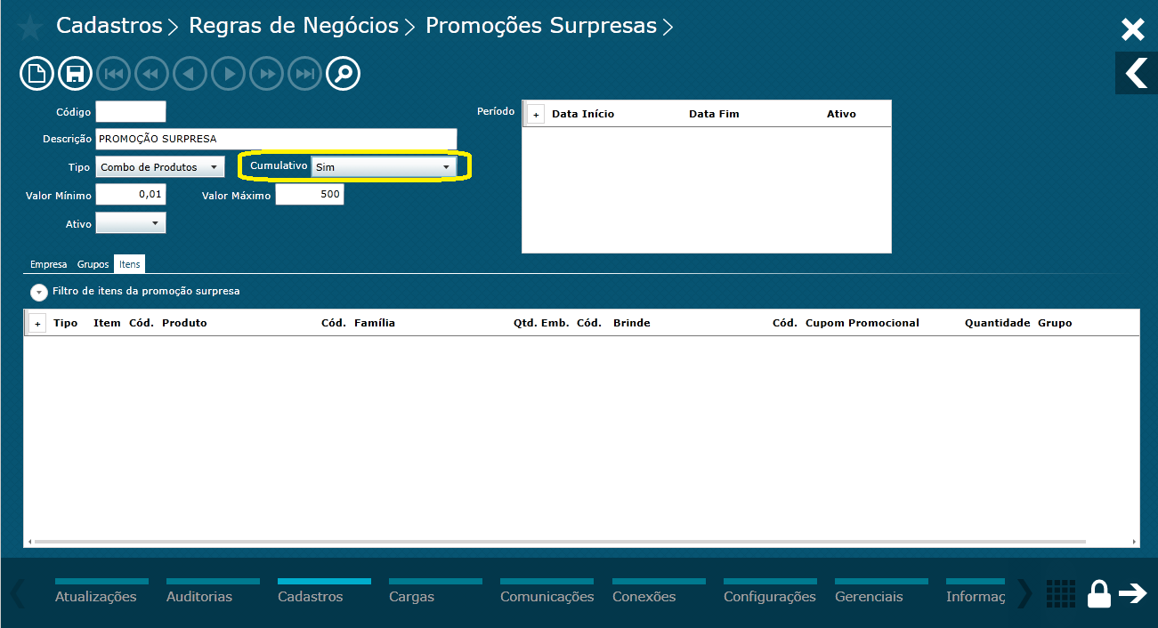The height and width of the screenshot is (628, 1158).
Task: Go to the last record
Action: pos(305,74)
